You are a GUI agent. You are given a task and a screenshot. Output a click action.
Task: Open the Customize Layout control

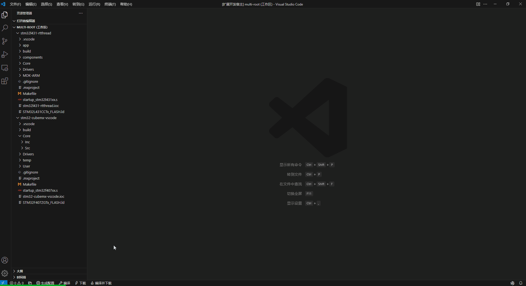[478, 4]
